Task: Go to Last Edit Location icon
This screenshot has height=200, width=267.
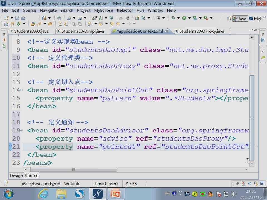Action: 112,24
